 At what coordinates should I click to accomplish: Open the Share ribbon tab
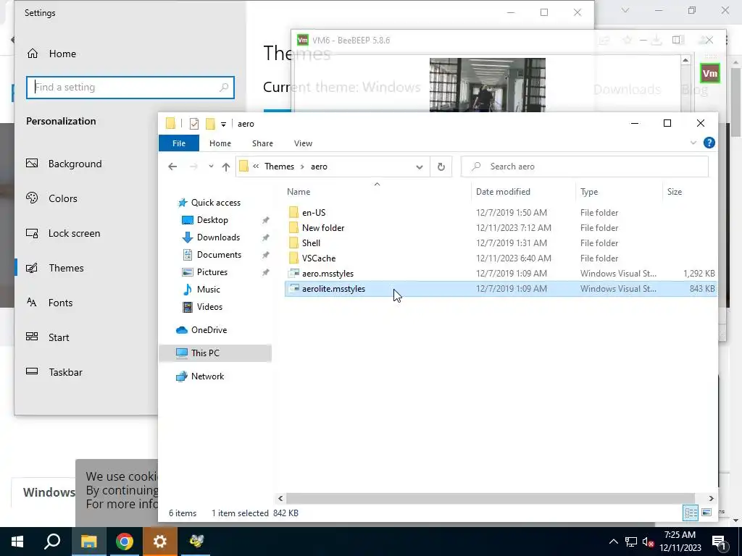(x=262, y=143)
